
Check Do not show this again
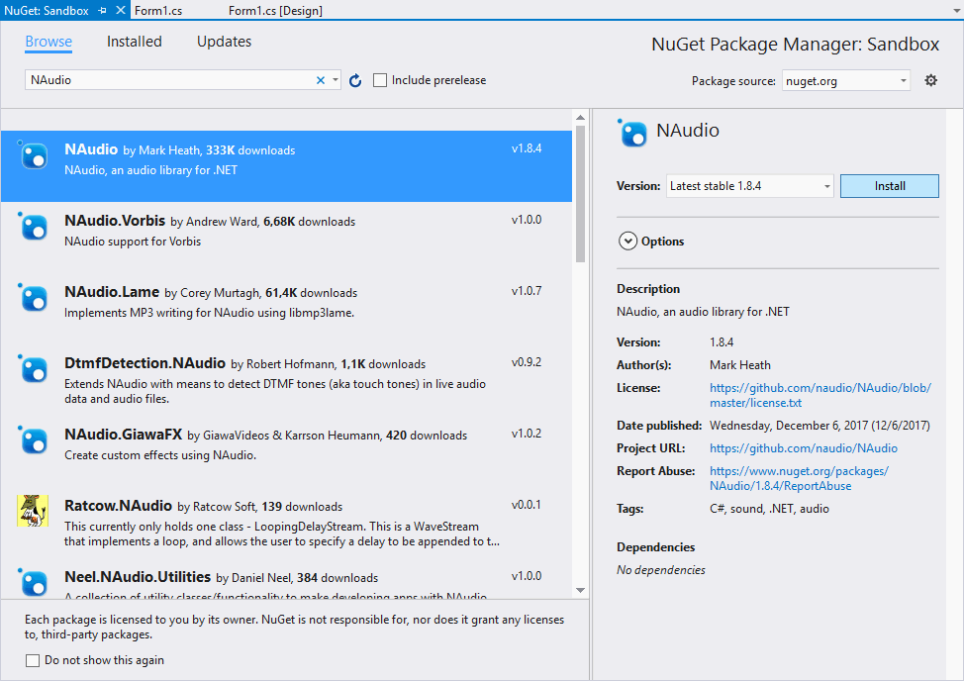33,660
